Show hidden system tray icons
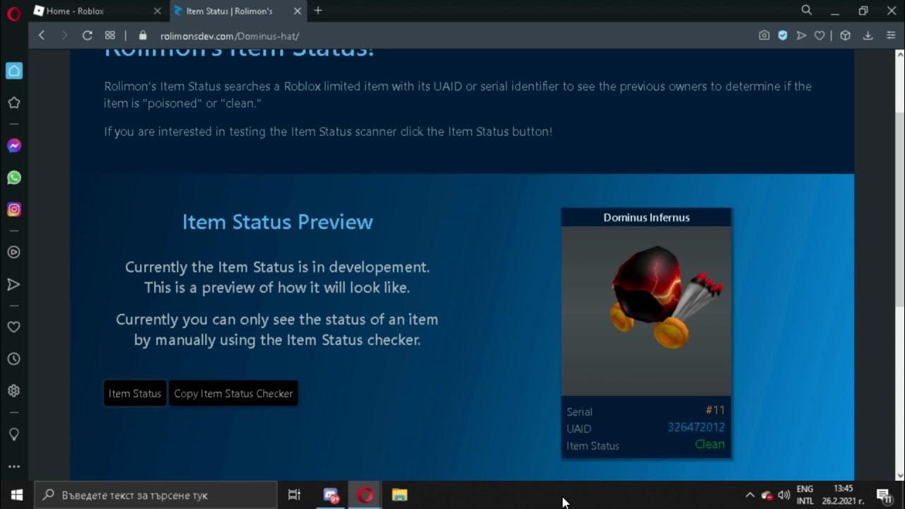The height and width of the screenshot is (509, 905). 750,495
